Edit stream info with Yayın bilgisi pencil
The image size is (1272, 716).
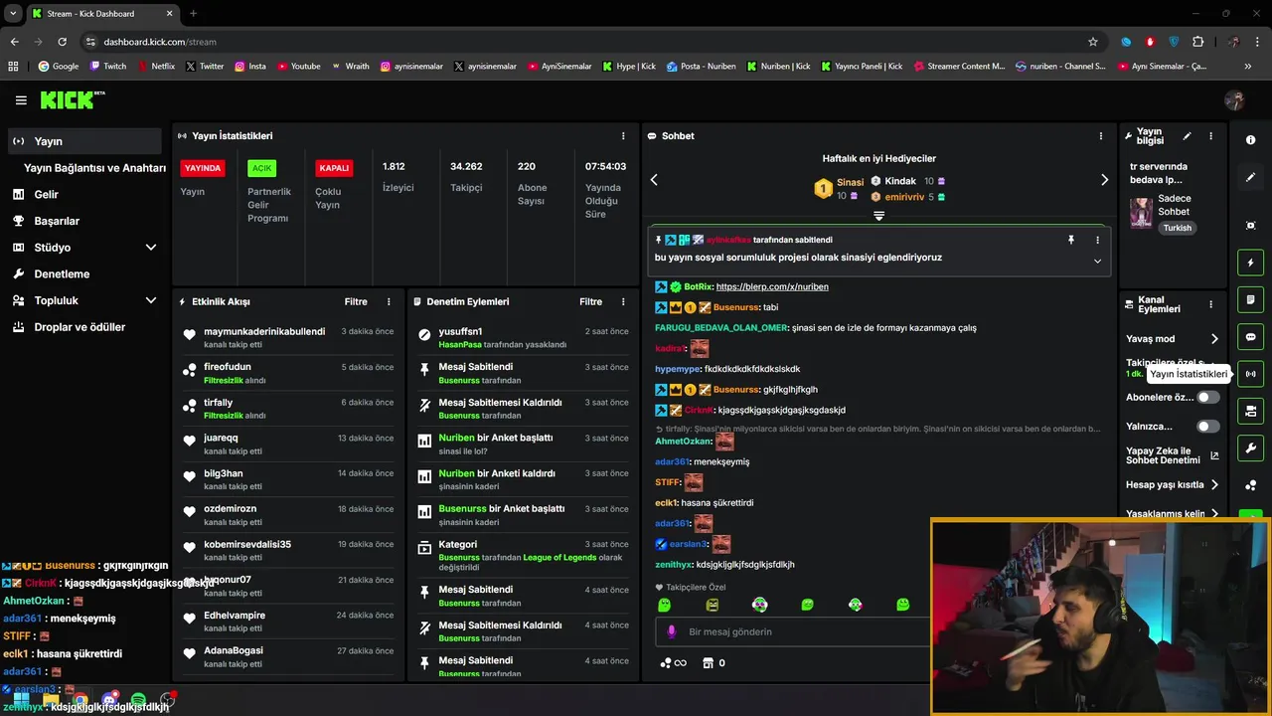point(1187,136)
